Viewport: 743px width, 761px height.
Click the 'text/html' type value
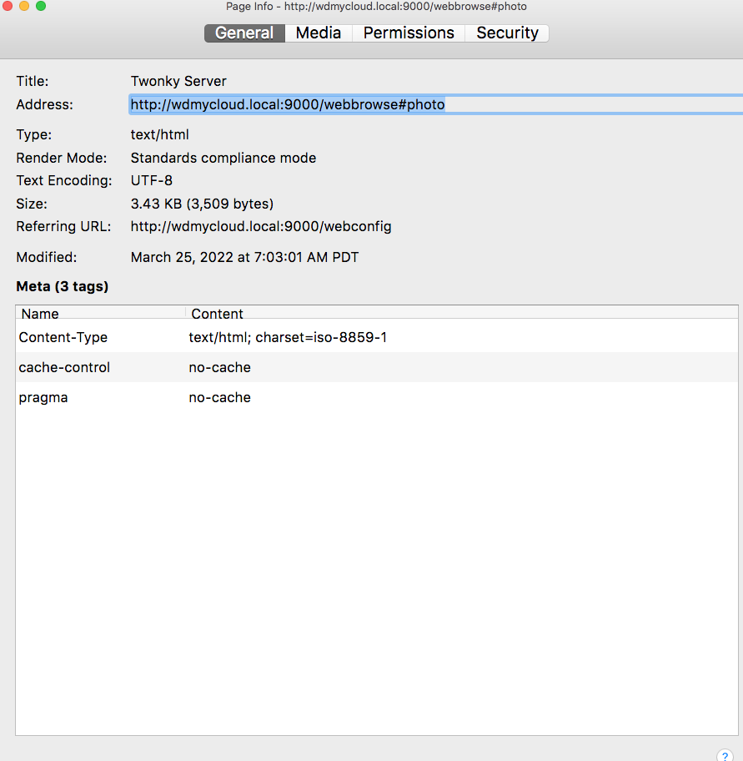159,134
